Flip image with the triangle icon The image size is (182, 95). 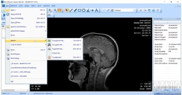pyautogui.click(x=141, y=10)
